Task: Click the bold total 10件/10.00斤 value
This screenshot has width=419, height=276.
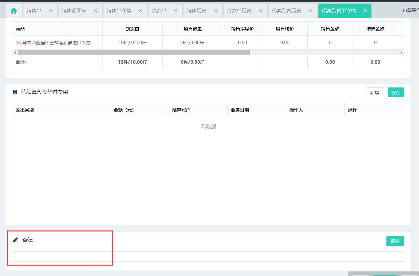Action: pyautogui.click(x=133, y=62)
